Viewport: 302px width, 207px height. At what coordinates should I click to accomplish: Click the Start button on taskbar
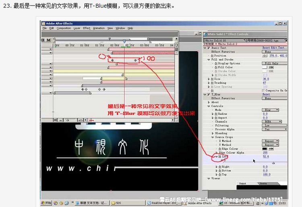point(46,203)
